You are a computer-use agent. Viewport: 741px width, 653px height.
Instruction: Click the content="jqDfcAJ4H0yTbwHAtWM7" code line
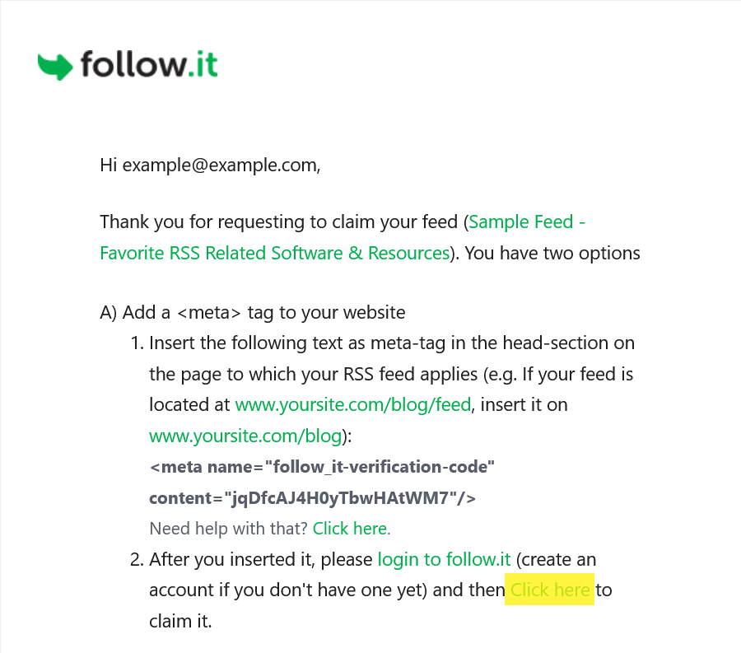pyautogui.click(x=312, y=498)
